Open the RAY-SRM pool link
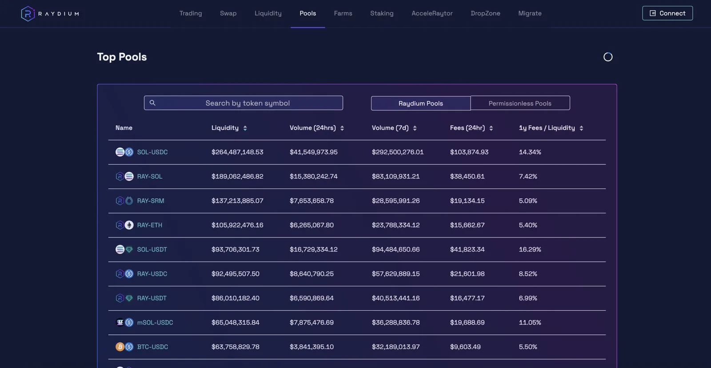Viewport: 711px width, 368px height. tap(151, 201)
